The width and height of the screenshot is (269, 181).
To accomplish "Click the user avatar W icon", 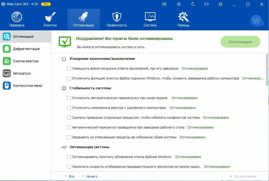I will [256, 21].
